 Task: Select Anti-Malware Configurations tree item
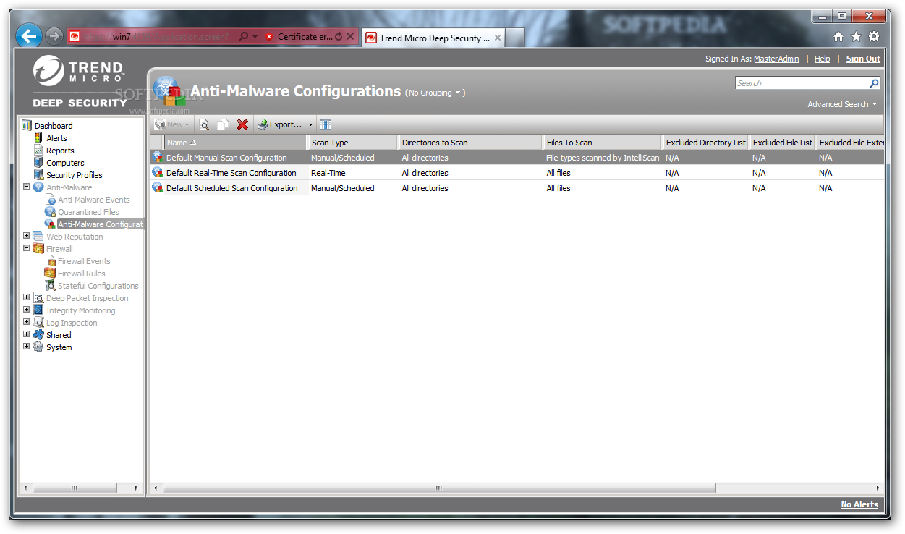(101, 224)
